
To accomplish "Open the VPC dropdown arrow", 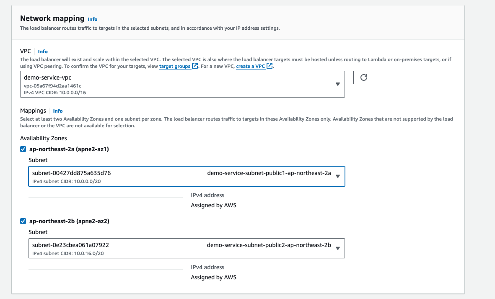I will 338,84.
